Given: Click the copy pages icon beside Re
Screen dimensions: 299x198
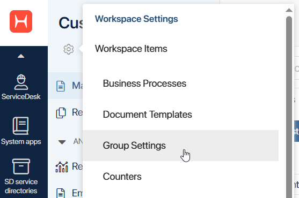Looking at the screenshot, I should pyautogui.click(x=61, y=113).
